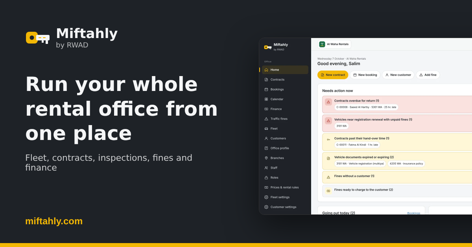This screenshot has height=247, width=472.
Task: Click the Branches location pin icon
Action: pos(266,158)
